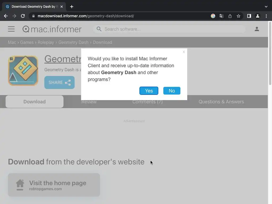Bookmark this page with star icon
The image size is (272, 204).
point(238,16)
